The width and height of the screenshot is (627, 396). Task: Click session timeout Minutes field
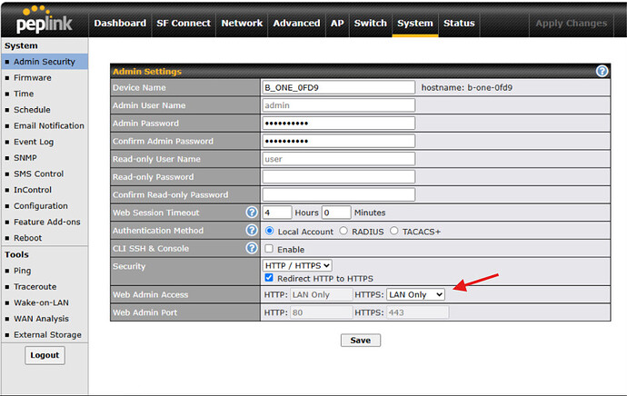(336, 213)
